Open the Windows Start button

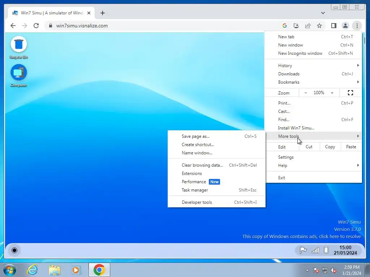point(10,270)
